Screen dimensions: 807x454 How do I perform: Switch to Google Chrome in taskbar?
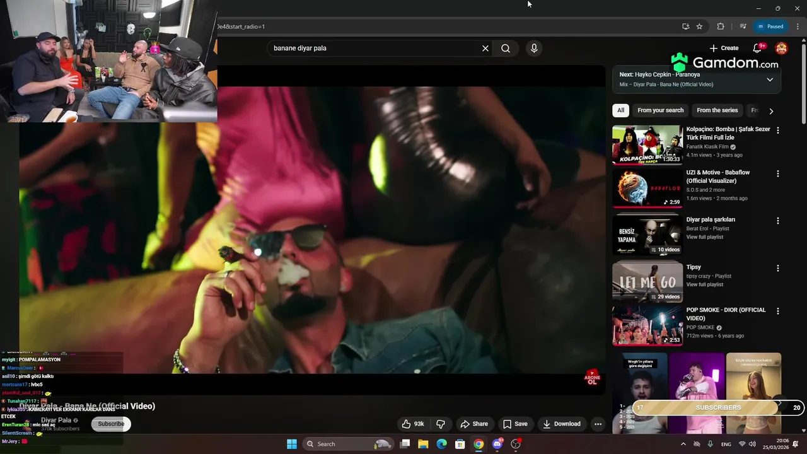479,444
